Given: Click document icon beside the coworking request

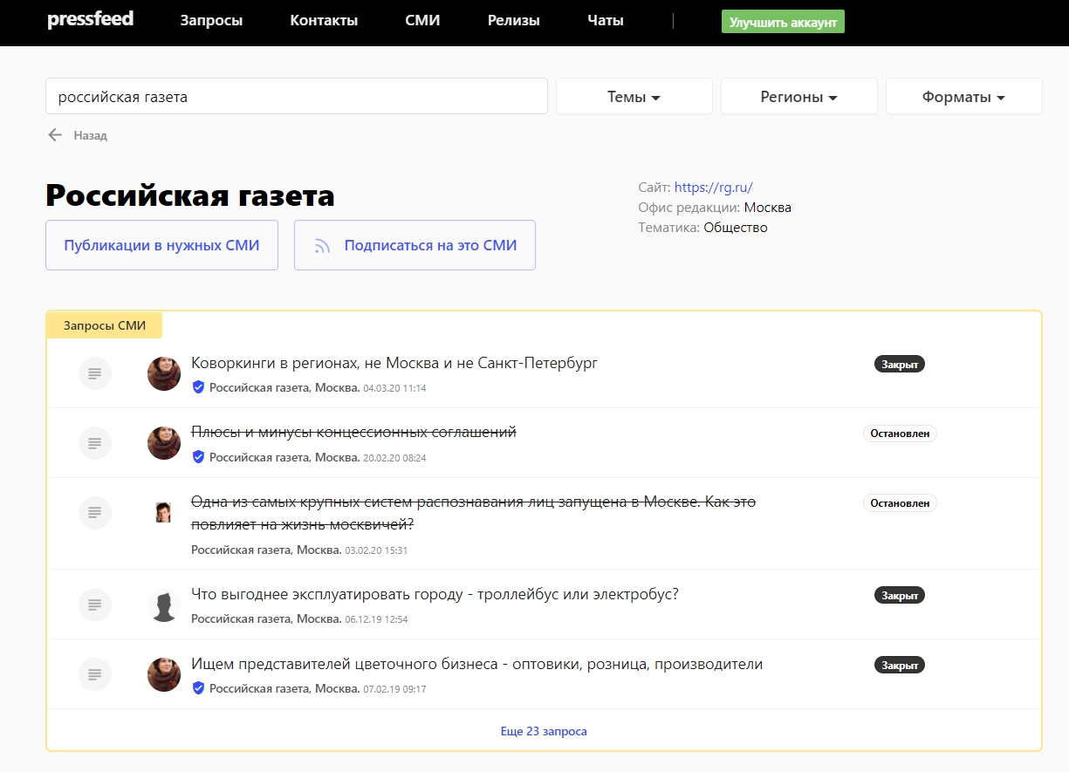Looking at the screenshot, I should 95,373.
